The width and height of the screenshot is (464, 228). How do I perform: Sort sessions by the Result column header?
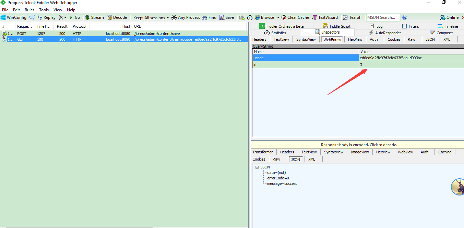coord(62,26)
